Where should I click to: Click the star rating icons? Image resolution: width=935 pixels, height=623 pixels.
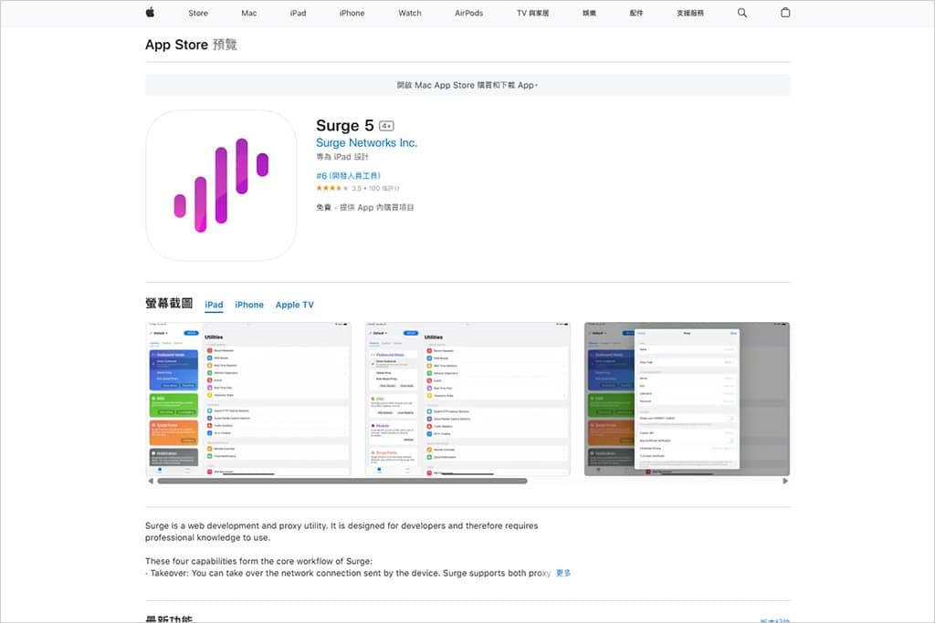[332, 188]
